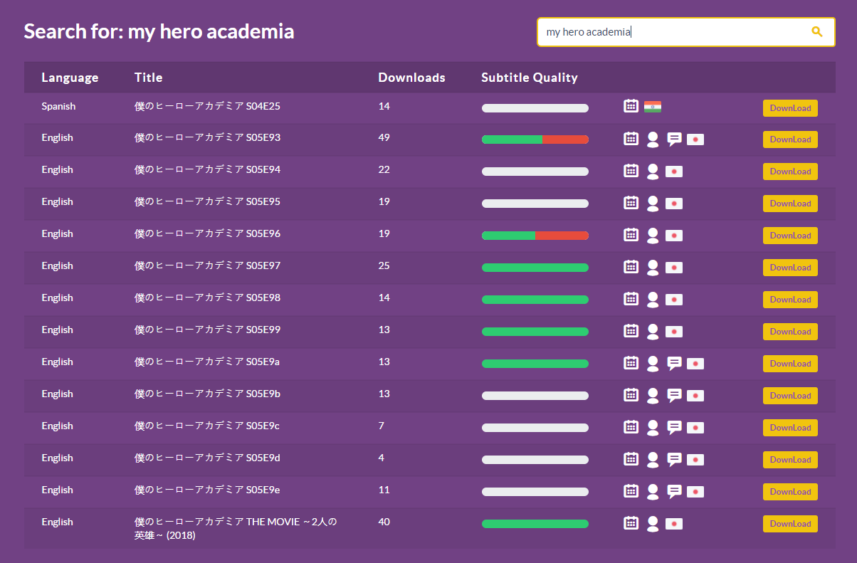Click uploader person icon in S05E9c row
857x563 pixels.
pyautogui.click(x=653, y=428)
